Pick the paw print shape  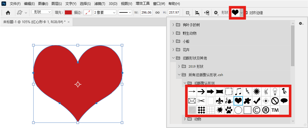[x=229, y=110]
